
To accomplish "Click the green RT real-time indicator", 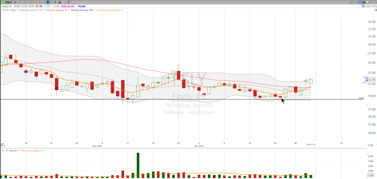I will (357, 2).
